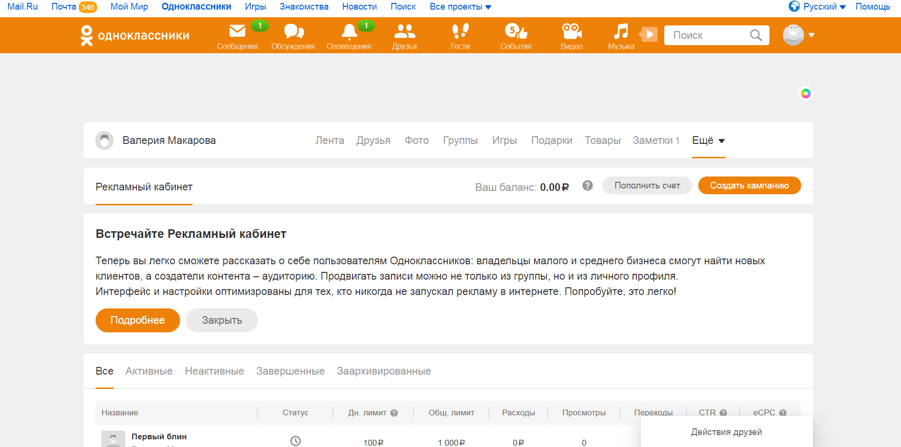Go to the Подарки profile tab
This screenshot has height=447, width=901.
click(551, 141)
